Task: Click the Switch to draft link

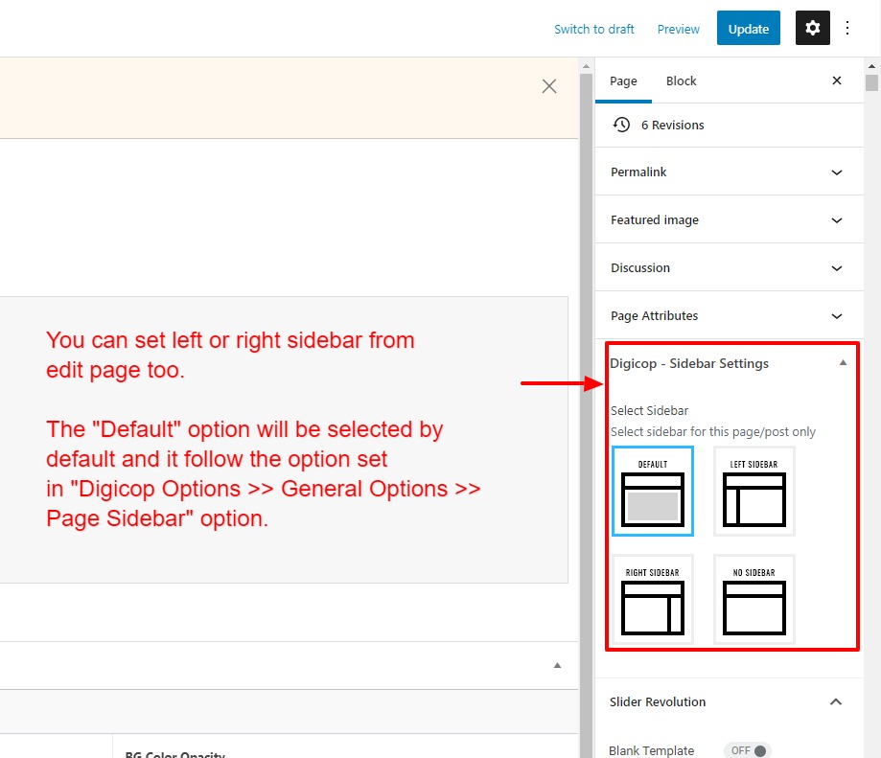Action: (x=594, y=30)
